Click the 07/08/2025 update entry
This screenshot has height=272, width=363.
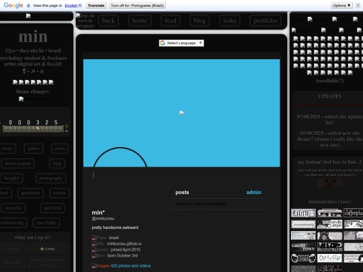click(x=329, y=120)
